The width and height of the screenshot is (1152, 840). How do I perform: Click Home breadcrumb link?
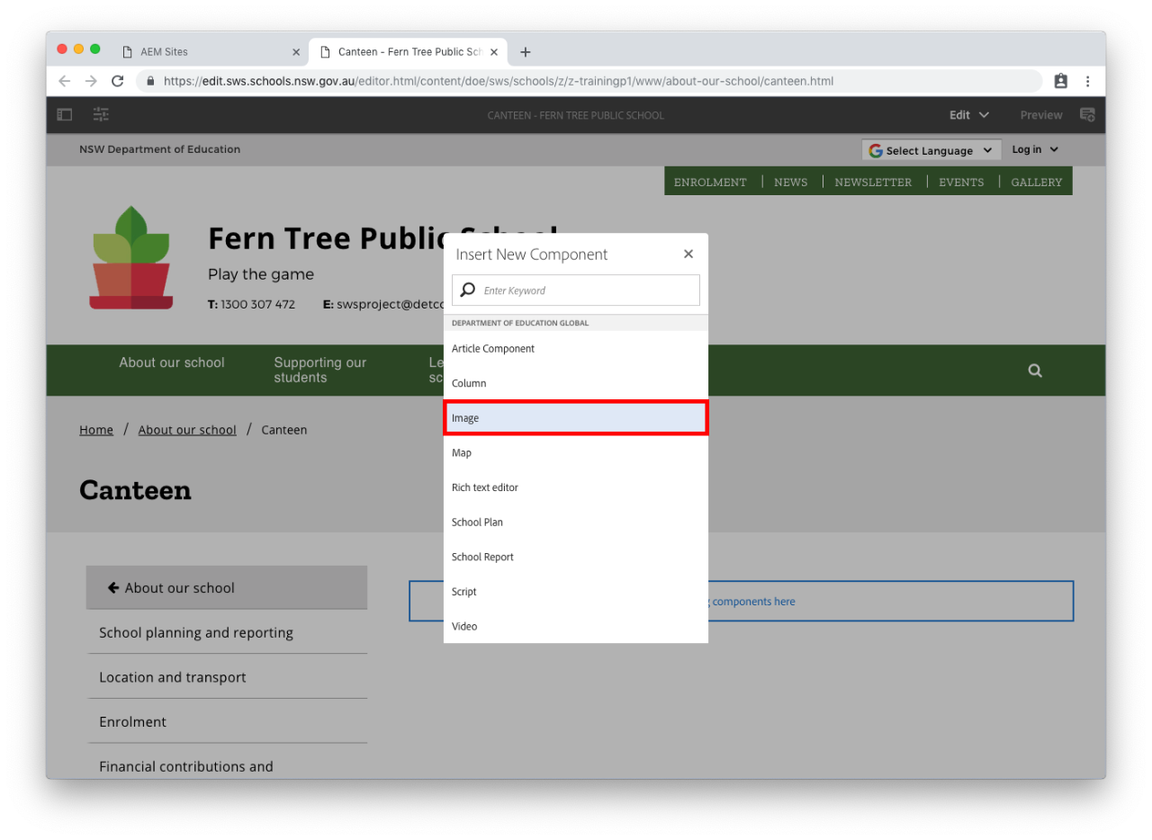pos(96,430)
